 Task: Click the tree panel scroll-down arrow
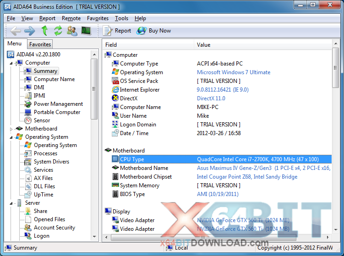point(94,236)
